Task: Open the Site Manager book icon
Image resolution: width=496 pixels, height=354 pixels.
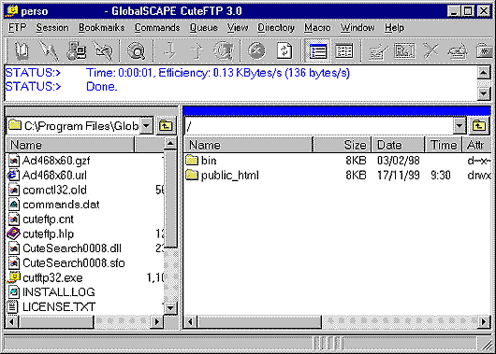Action: [x=22, y=50]
